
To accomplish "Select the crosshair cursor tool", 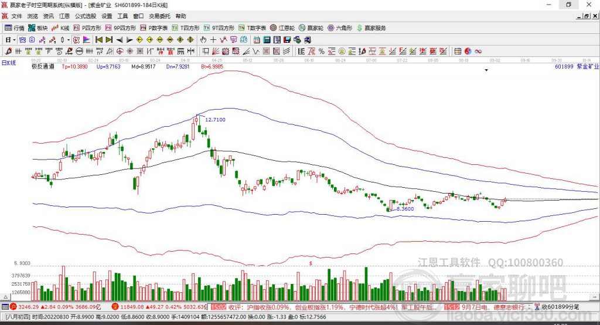I will coord(213,40).
